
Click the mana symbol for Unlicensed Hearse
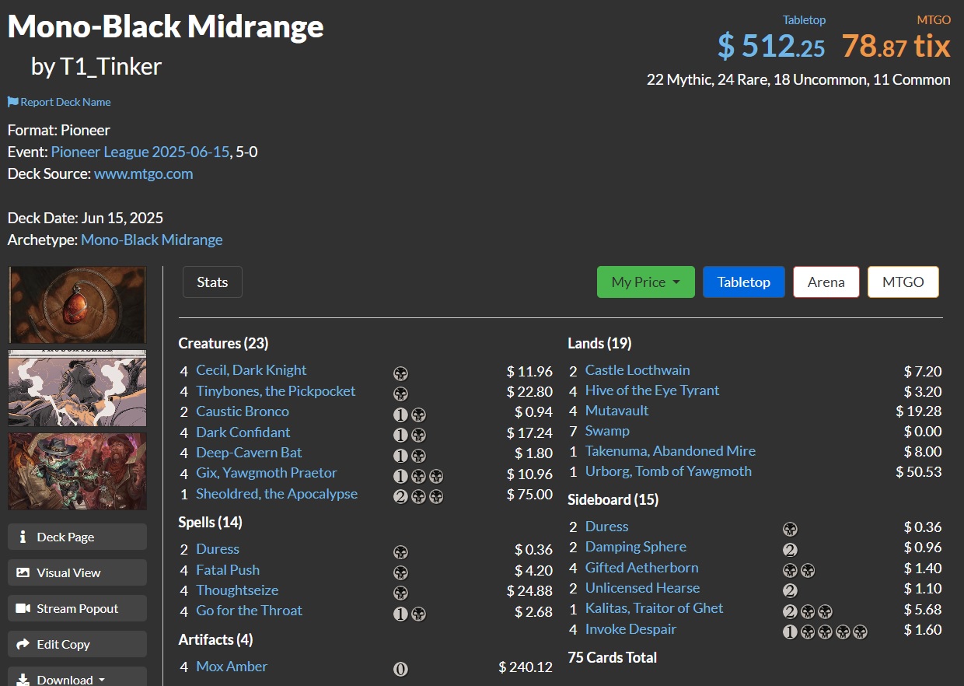[x=789, y=590]
